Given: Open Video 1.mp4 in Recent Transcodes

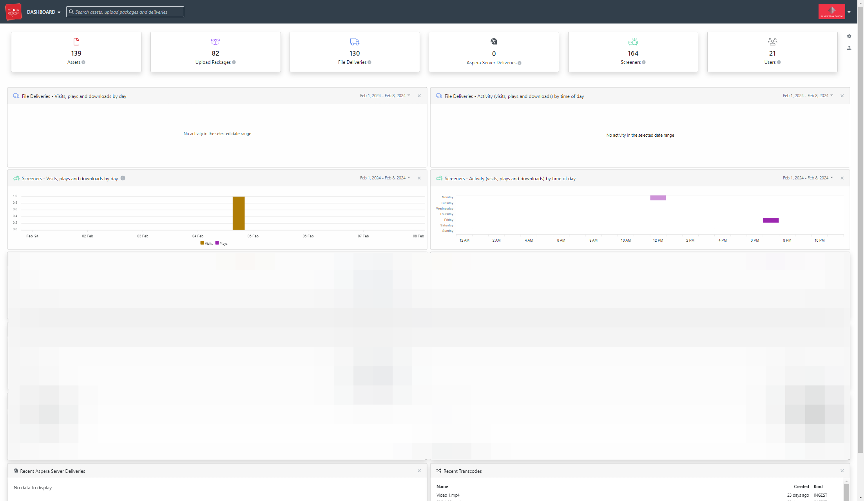Looking at the screenshot, I should [x=448, y=495].
